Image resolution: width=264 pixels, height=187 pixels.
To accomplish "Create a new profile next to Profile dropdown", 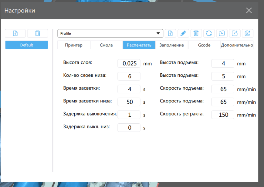I will [171, 33].
